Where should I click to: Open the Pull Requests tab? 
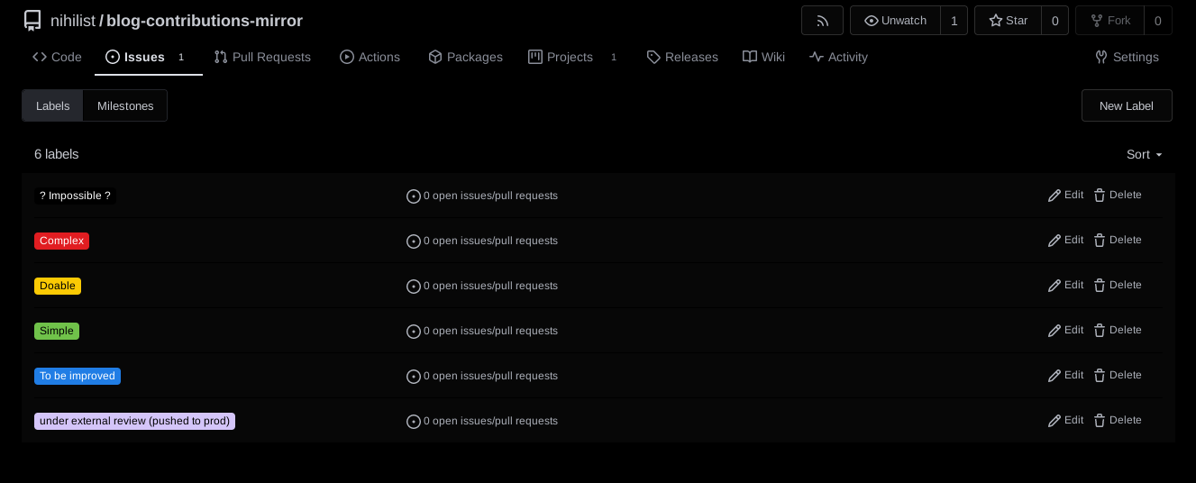pos(262,57)
